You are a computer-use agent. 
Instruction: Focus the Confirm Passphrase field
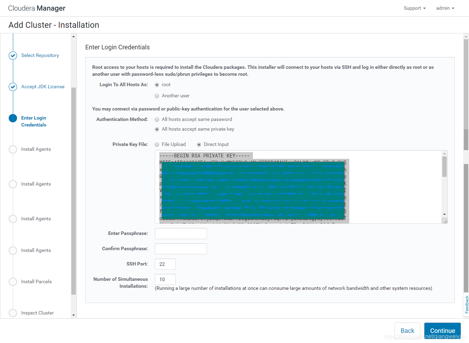click(181, 249)
